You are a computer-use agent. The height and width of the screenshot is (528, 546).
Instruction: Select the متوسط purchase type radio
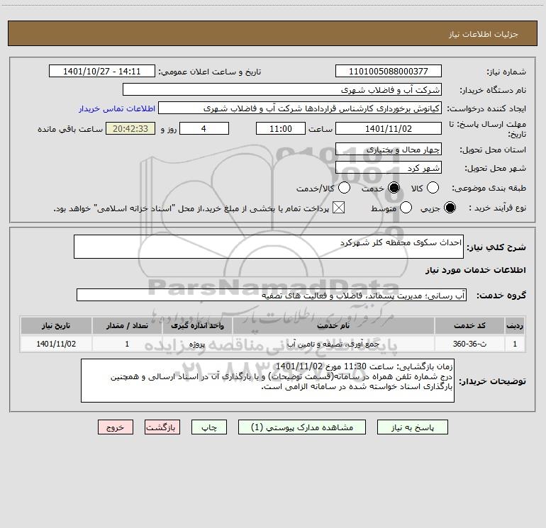406,208
